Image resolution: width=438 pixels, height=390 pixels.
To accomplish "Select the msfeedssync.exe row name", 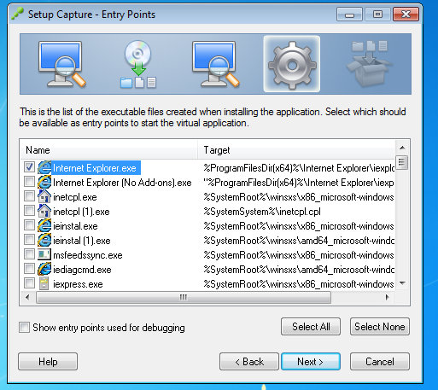I will pos(88,255).
